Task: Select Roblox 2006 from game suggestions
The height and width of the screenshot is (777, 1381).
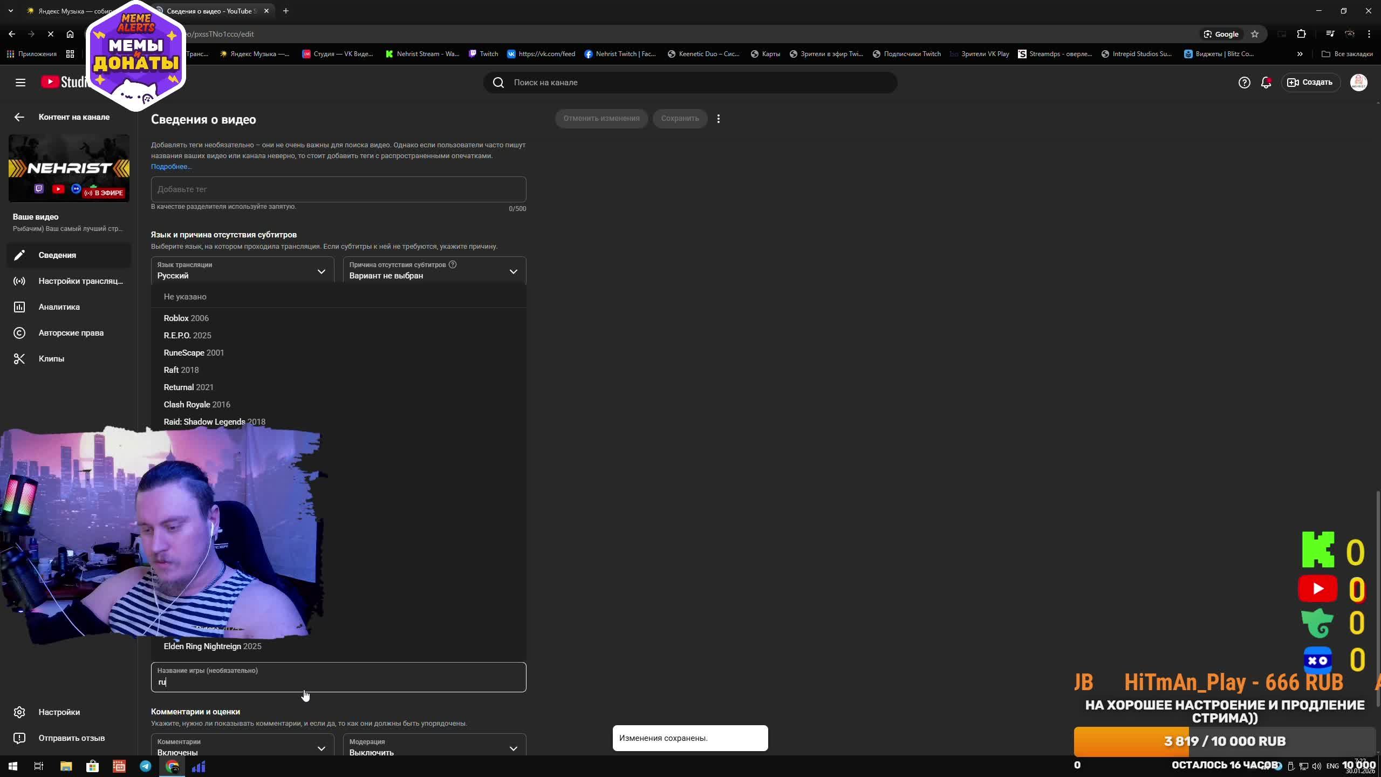Action: tap(186, 318)
